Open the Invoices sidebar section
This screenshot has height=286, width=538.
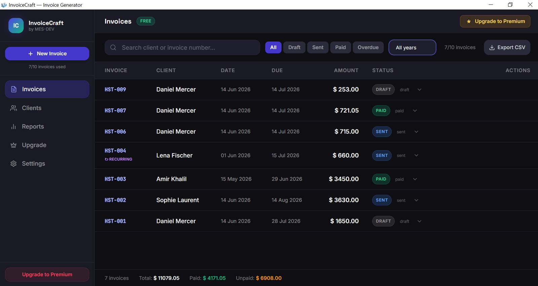(x=47, y=89)
